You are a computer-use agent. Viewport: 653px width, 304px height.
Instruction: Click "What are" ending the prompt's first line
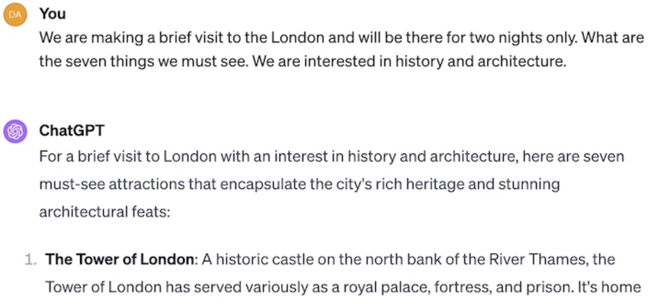613,37
